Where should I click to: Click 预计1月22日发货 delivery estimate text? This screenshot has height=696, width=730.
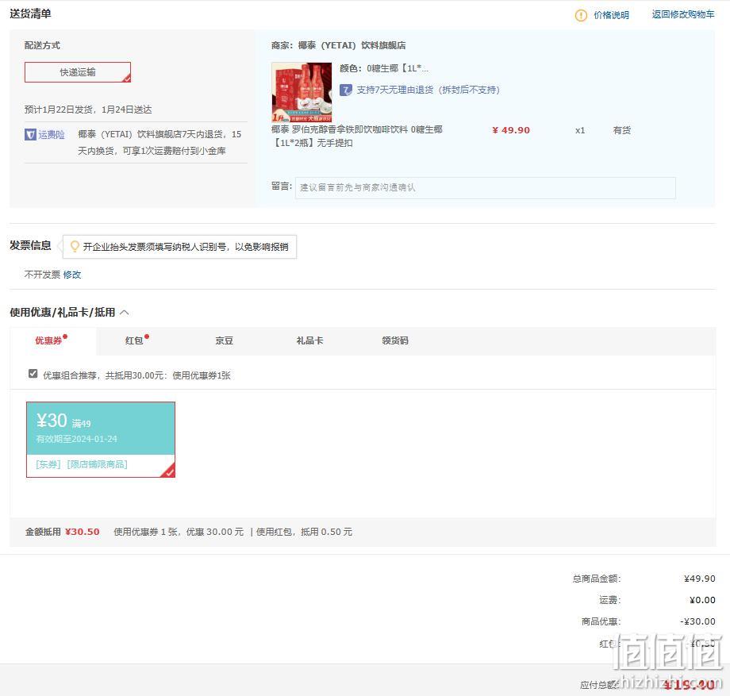pyautogui.click(x=88, y=110)
